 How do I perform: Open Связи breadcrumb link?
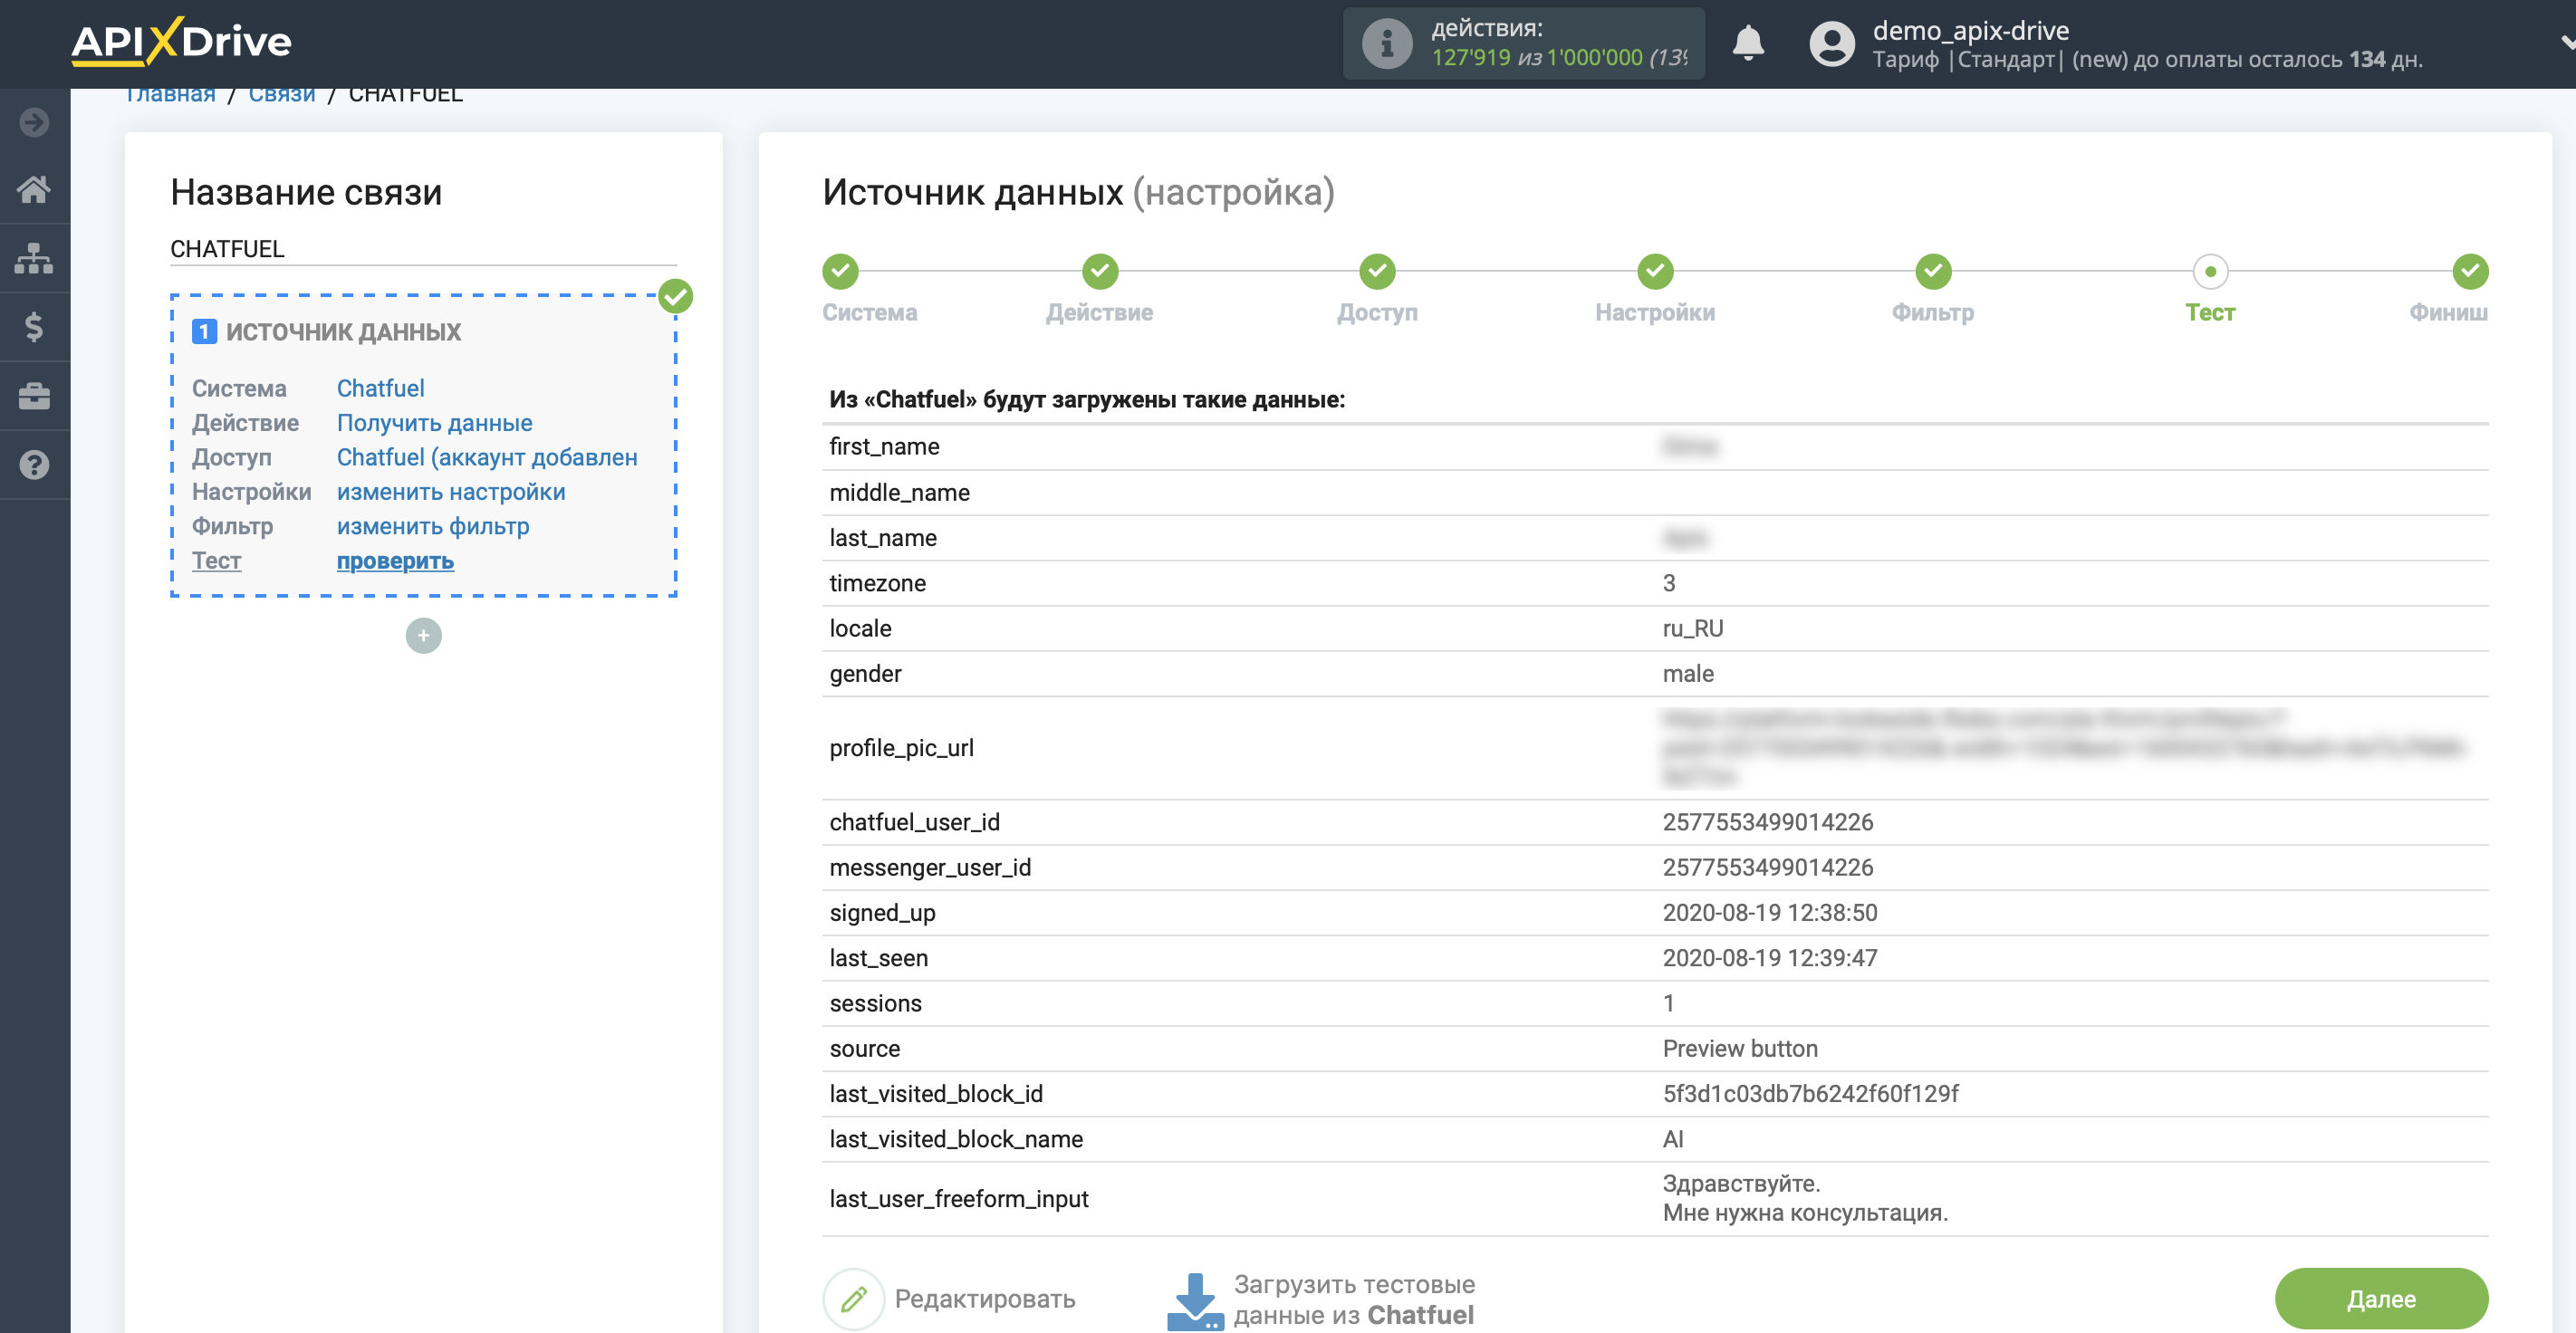[x=282, y=95]
